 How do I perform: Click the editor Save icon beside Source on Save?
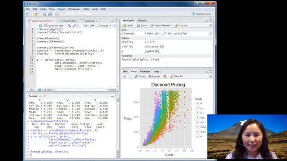[x=41, y=26]
